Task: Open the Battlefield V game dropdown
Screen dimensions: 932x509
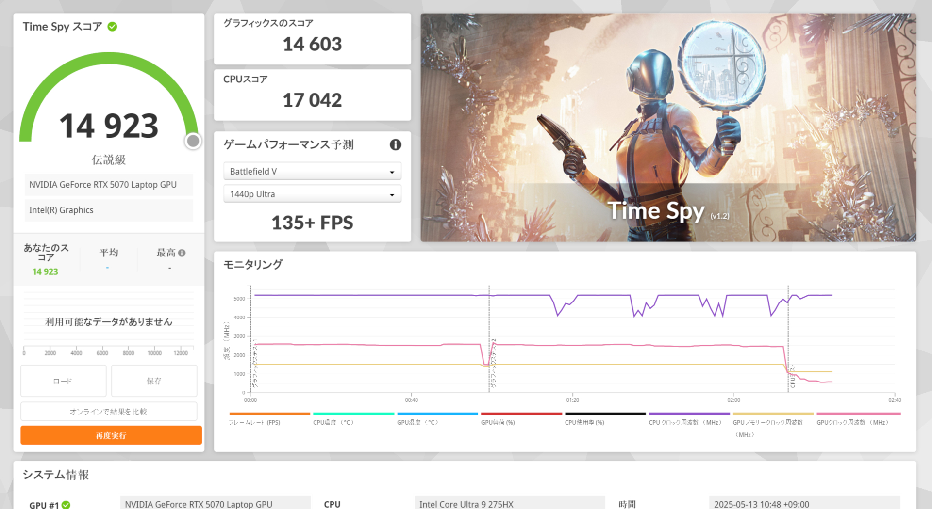Action: click(x=312, y=171)
